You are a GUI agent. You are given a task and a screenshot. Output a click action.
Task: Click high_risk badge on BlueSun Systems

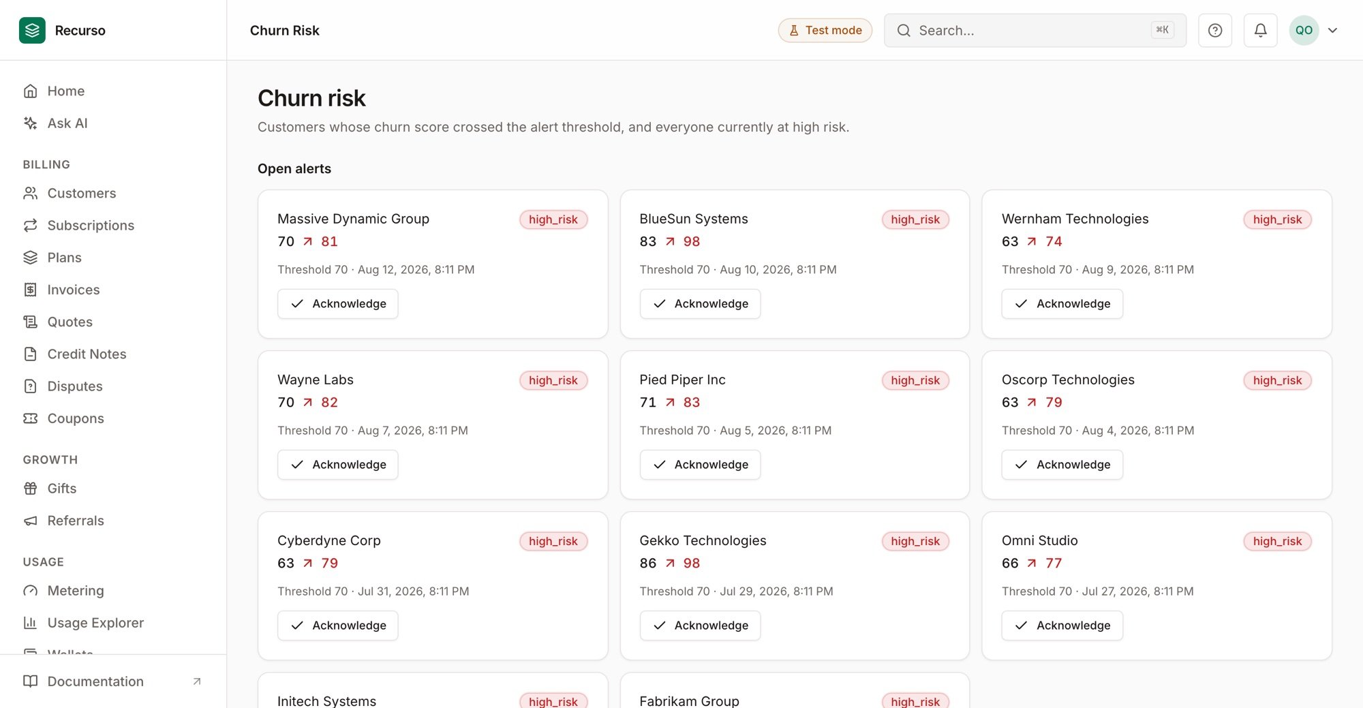(915, 219)
